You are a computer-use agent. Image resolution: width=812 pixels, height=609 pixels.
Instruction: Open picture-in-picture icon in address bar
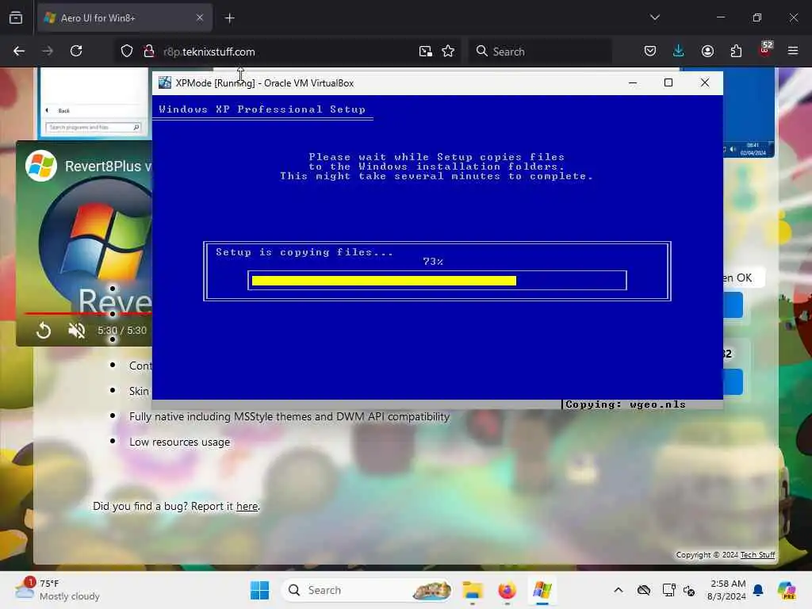[x=425, y=52]
